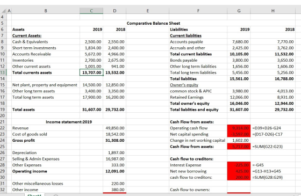Click Net plant, property and equipment label

[46, 85]
